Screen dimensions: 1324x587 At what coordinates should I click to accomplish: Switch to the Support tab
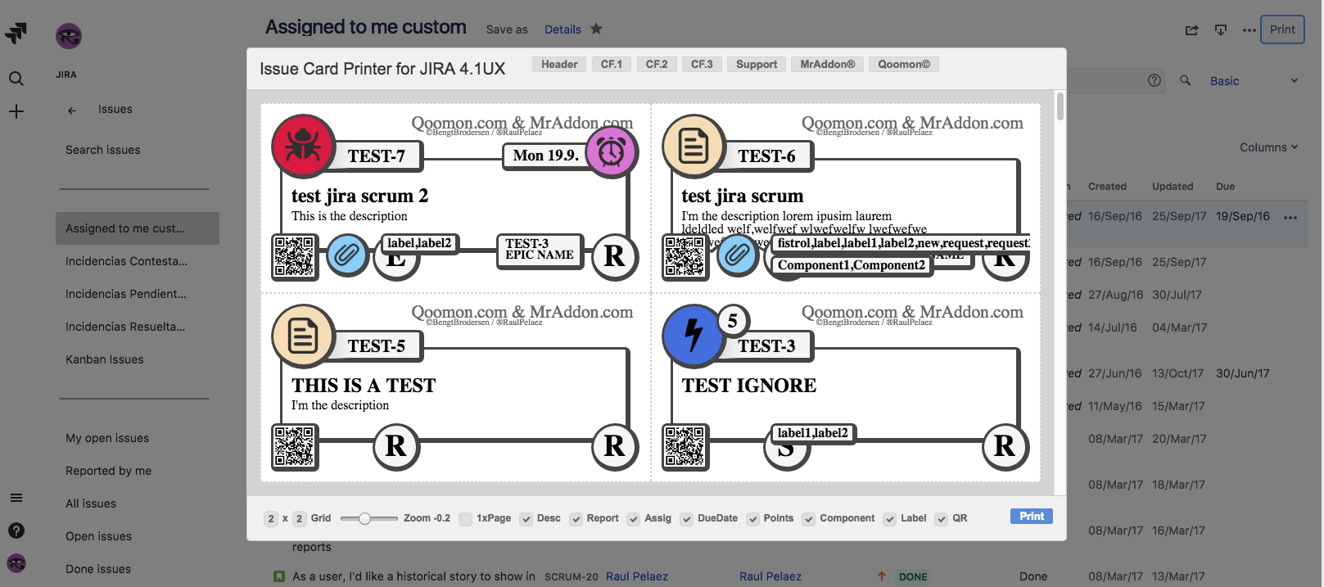tap(756, 65)
